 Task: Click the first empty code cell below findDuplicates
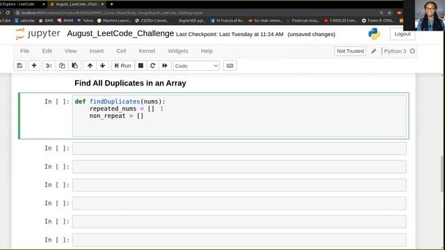(x=239, y=149)
